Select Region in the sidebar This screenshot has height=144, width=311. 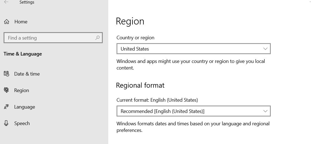pyautogui.click(x=21, y=90)
